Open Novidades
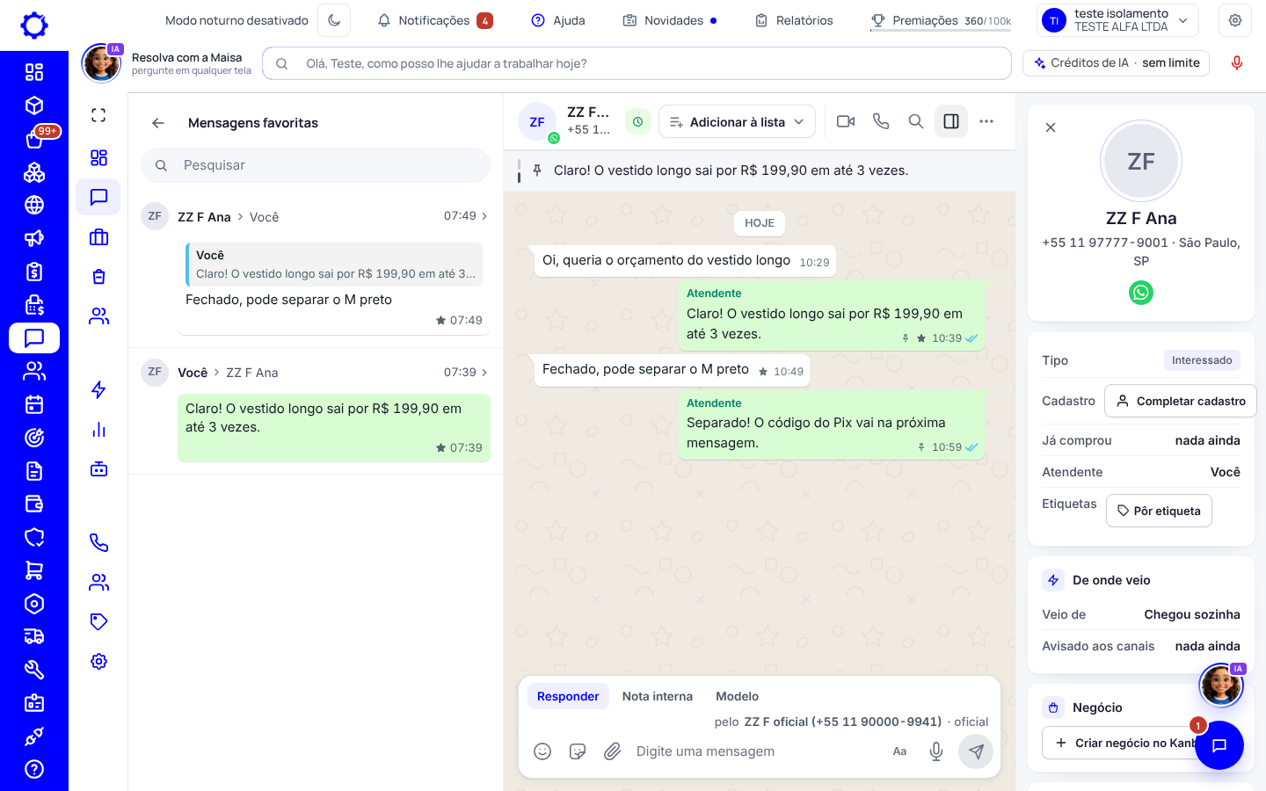The height and width of the screenshot is (791, 1266). tap(670, 20)
